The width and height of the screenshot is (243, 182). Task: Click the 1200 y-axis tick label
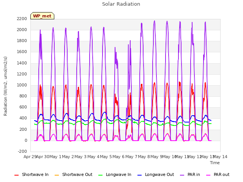[x=22, y=74]
